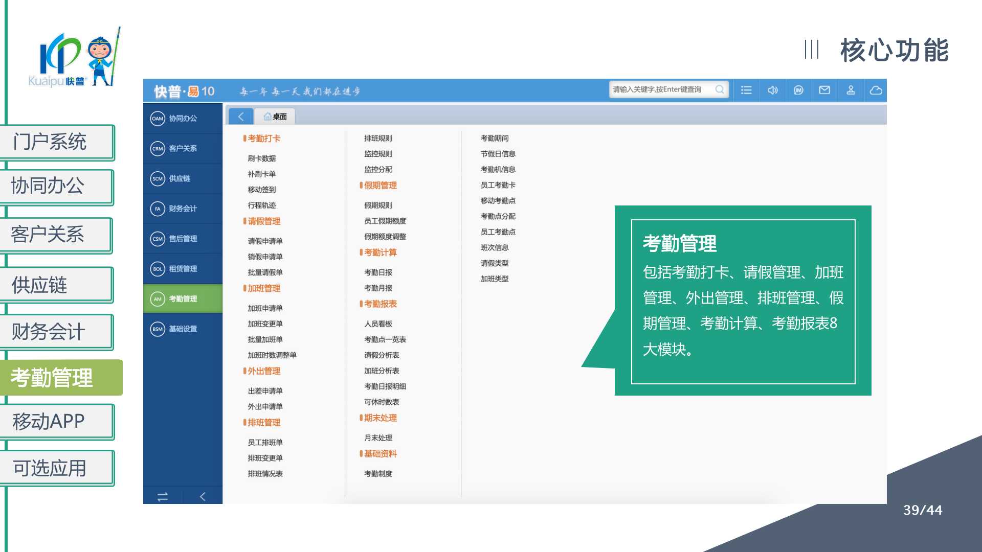This screenshot has width=982, height=552.
Task: Click the user profile icon
Action: click(x=851, y=90)
